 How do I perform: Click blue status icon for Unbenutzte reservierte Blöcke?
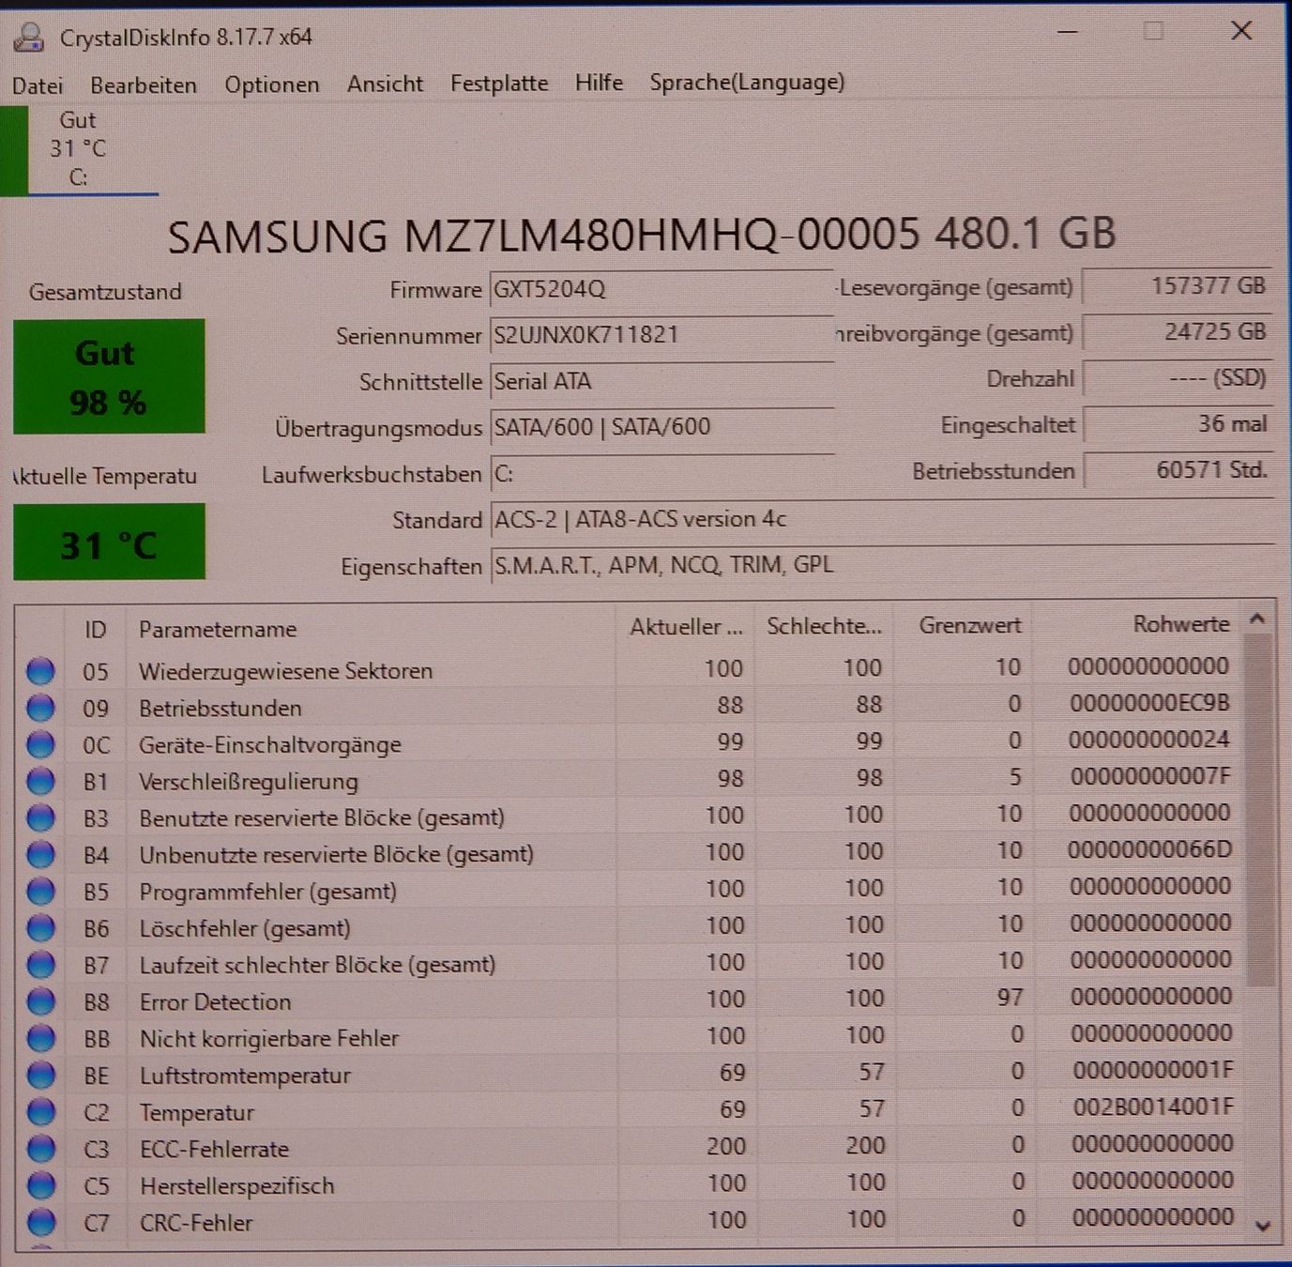pos(40,854)
